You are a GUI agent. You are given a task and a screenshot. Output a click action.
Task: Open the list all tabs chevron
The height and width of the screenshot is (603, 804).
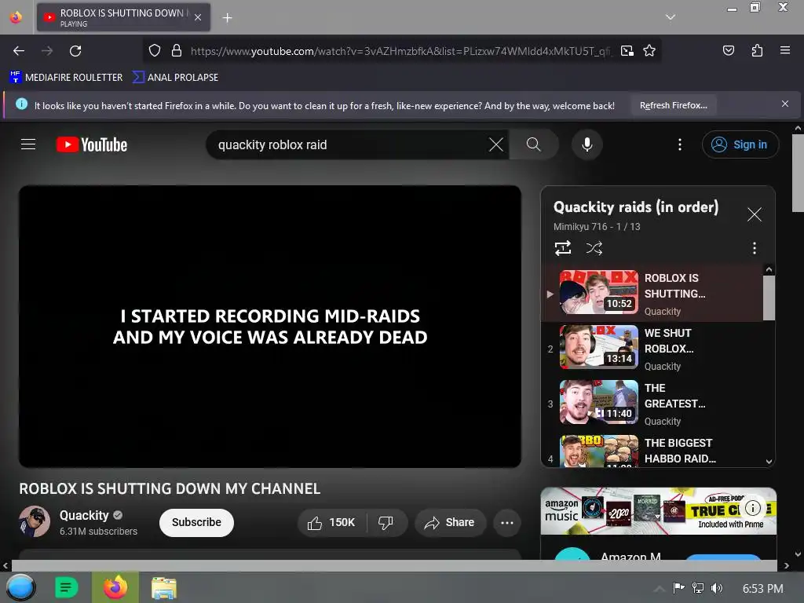[671, 17]
